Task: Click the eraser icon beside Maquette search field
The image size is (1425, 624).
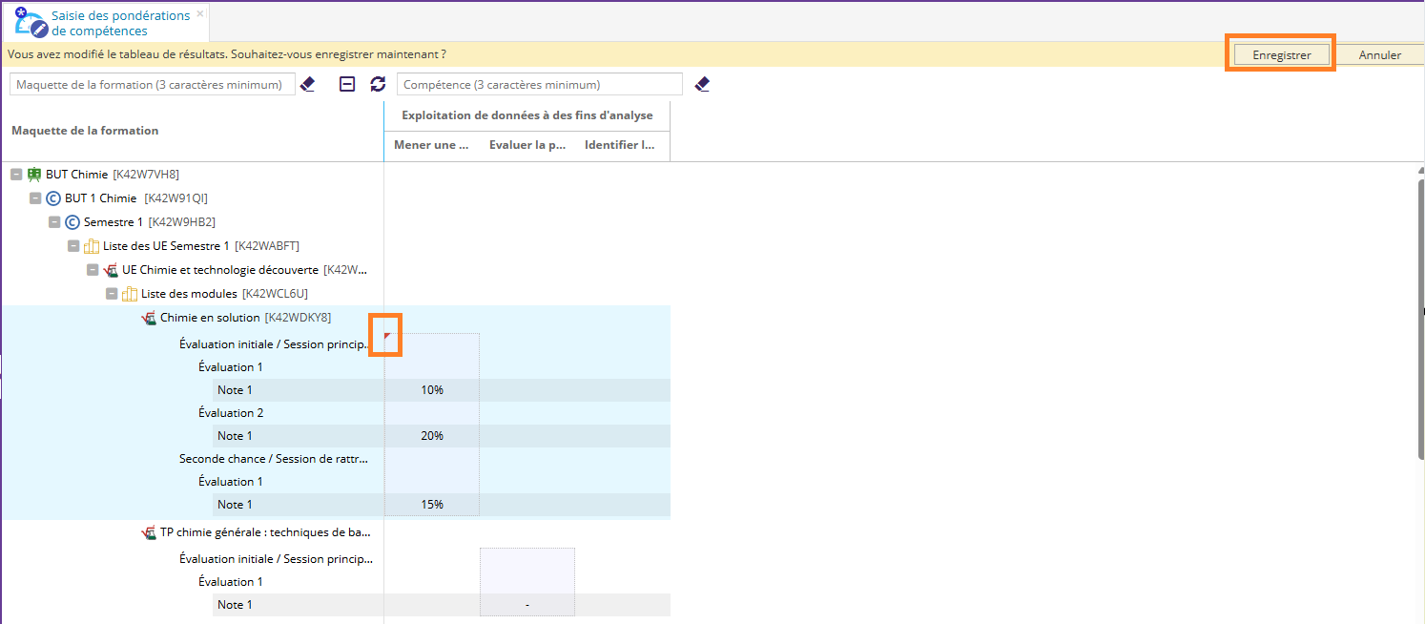Action: pos(307,84)
